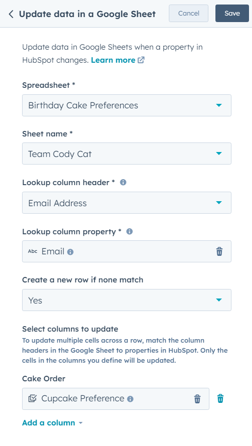
Task: Click info icon next to Lookup column property
Action: tap(129, 232)
